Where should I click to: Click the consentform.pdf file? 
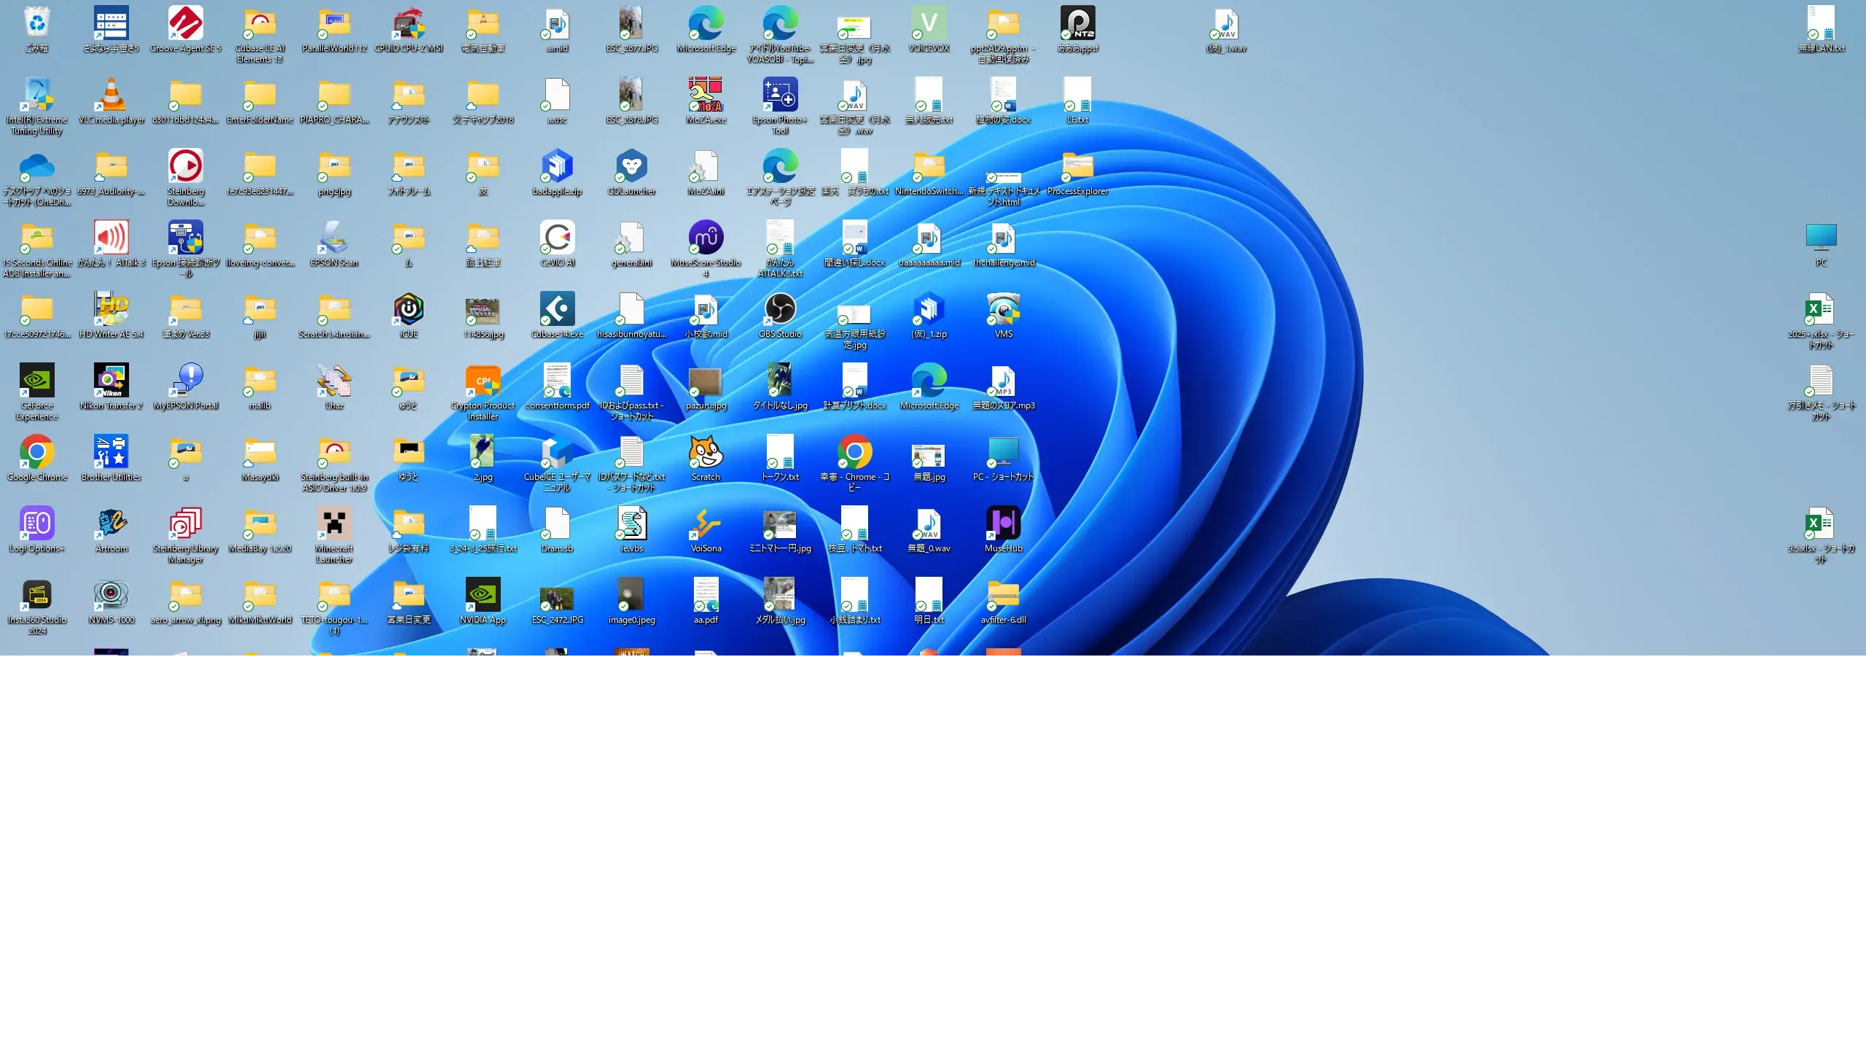tap(557, 381)
